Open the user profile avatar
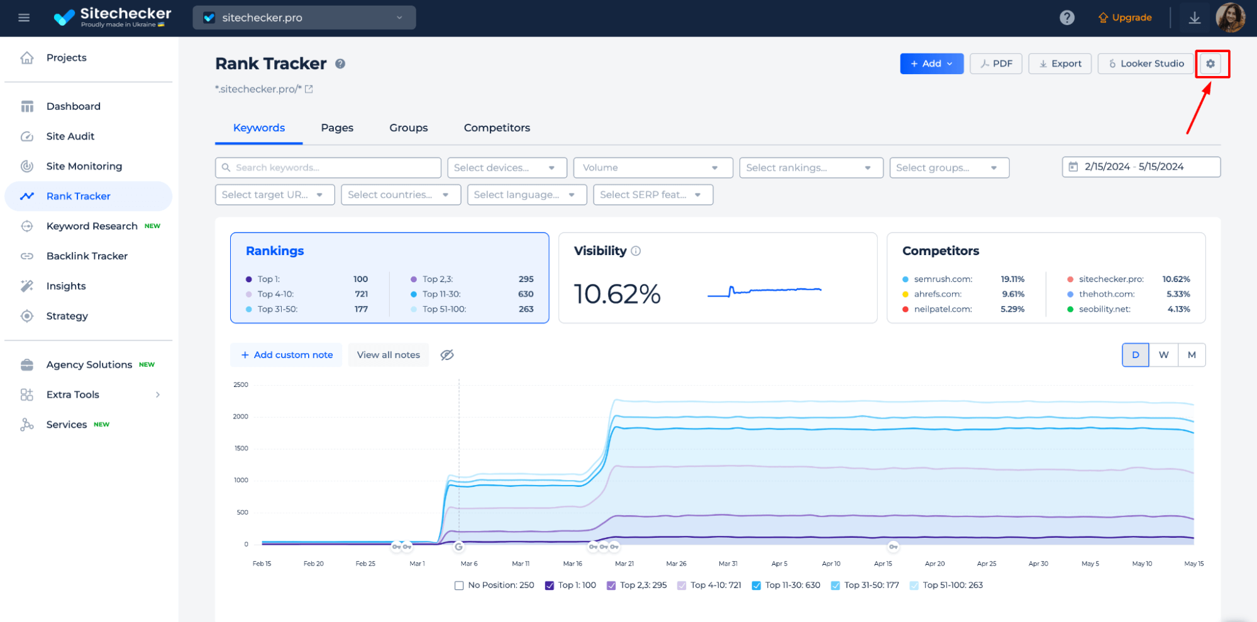Viewport: 1257px width, 622px height. (1230, 18)
